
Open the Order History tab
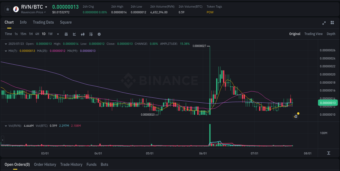coord(45,164)
